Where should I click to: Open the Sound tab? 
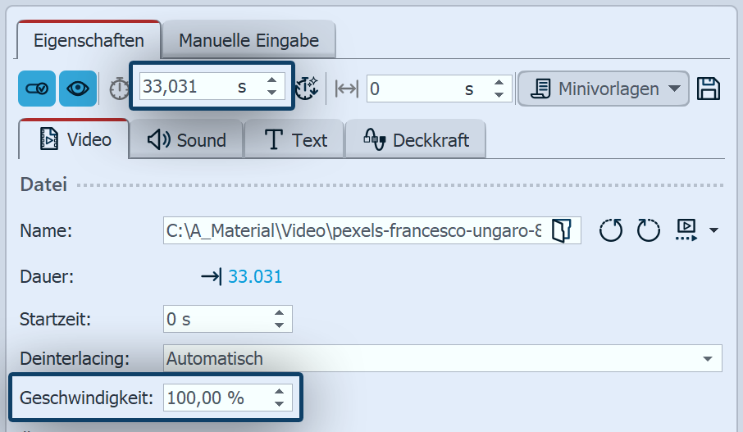tap(187, 140)
